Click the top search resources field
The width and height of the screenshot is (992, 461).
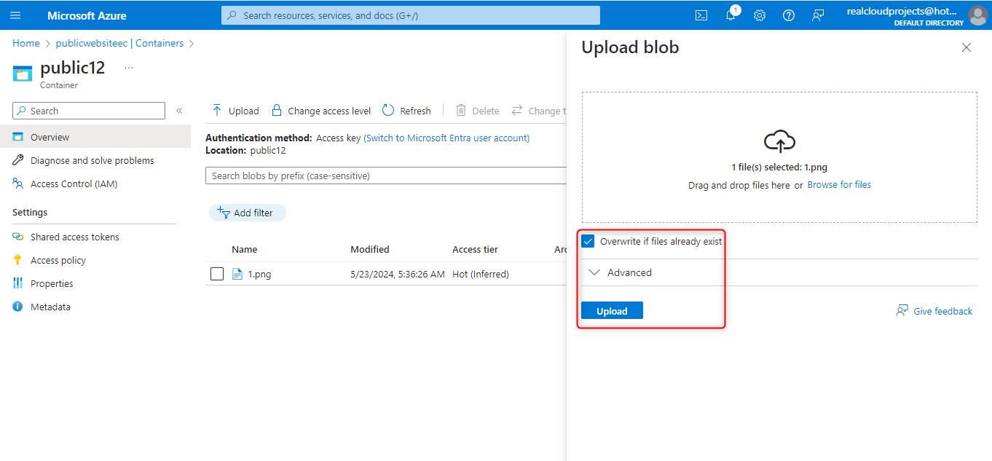click(411, 15)
